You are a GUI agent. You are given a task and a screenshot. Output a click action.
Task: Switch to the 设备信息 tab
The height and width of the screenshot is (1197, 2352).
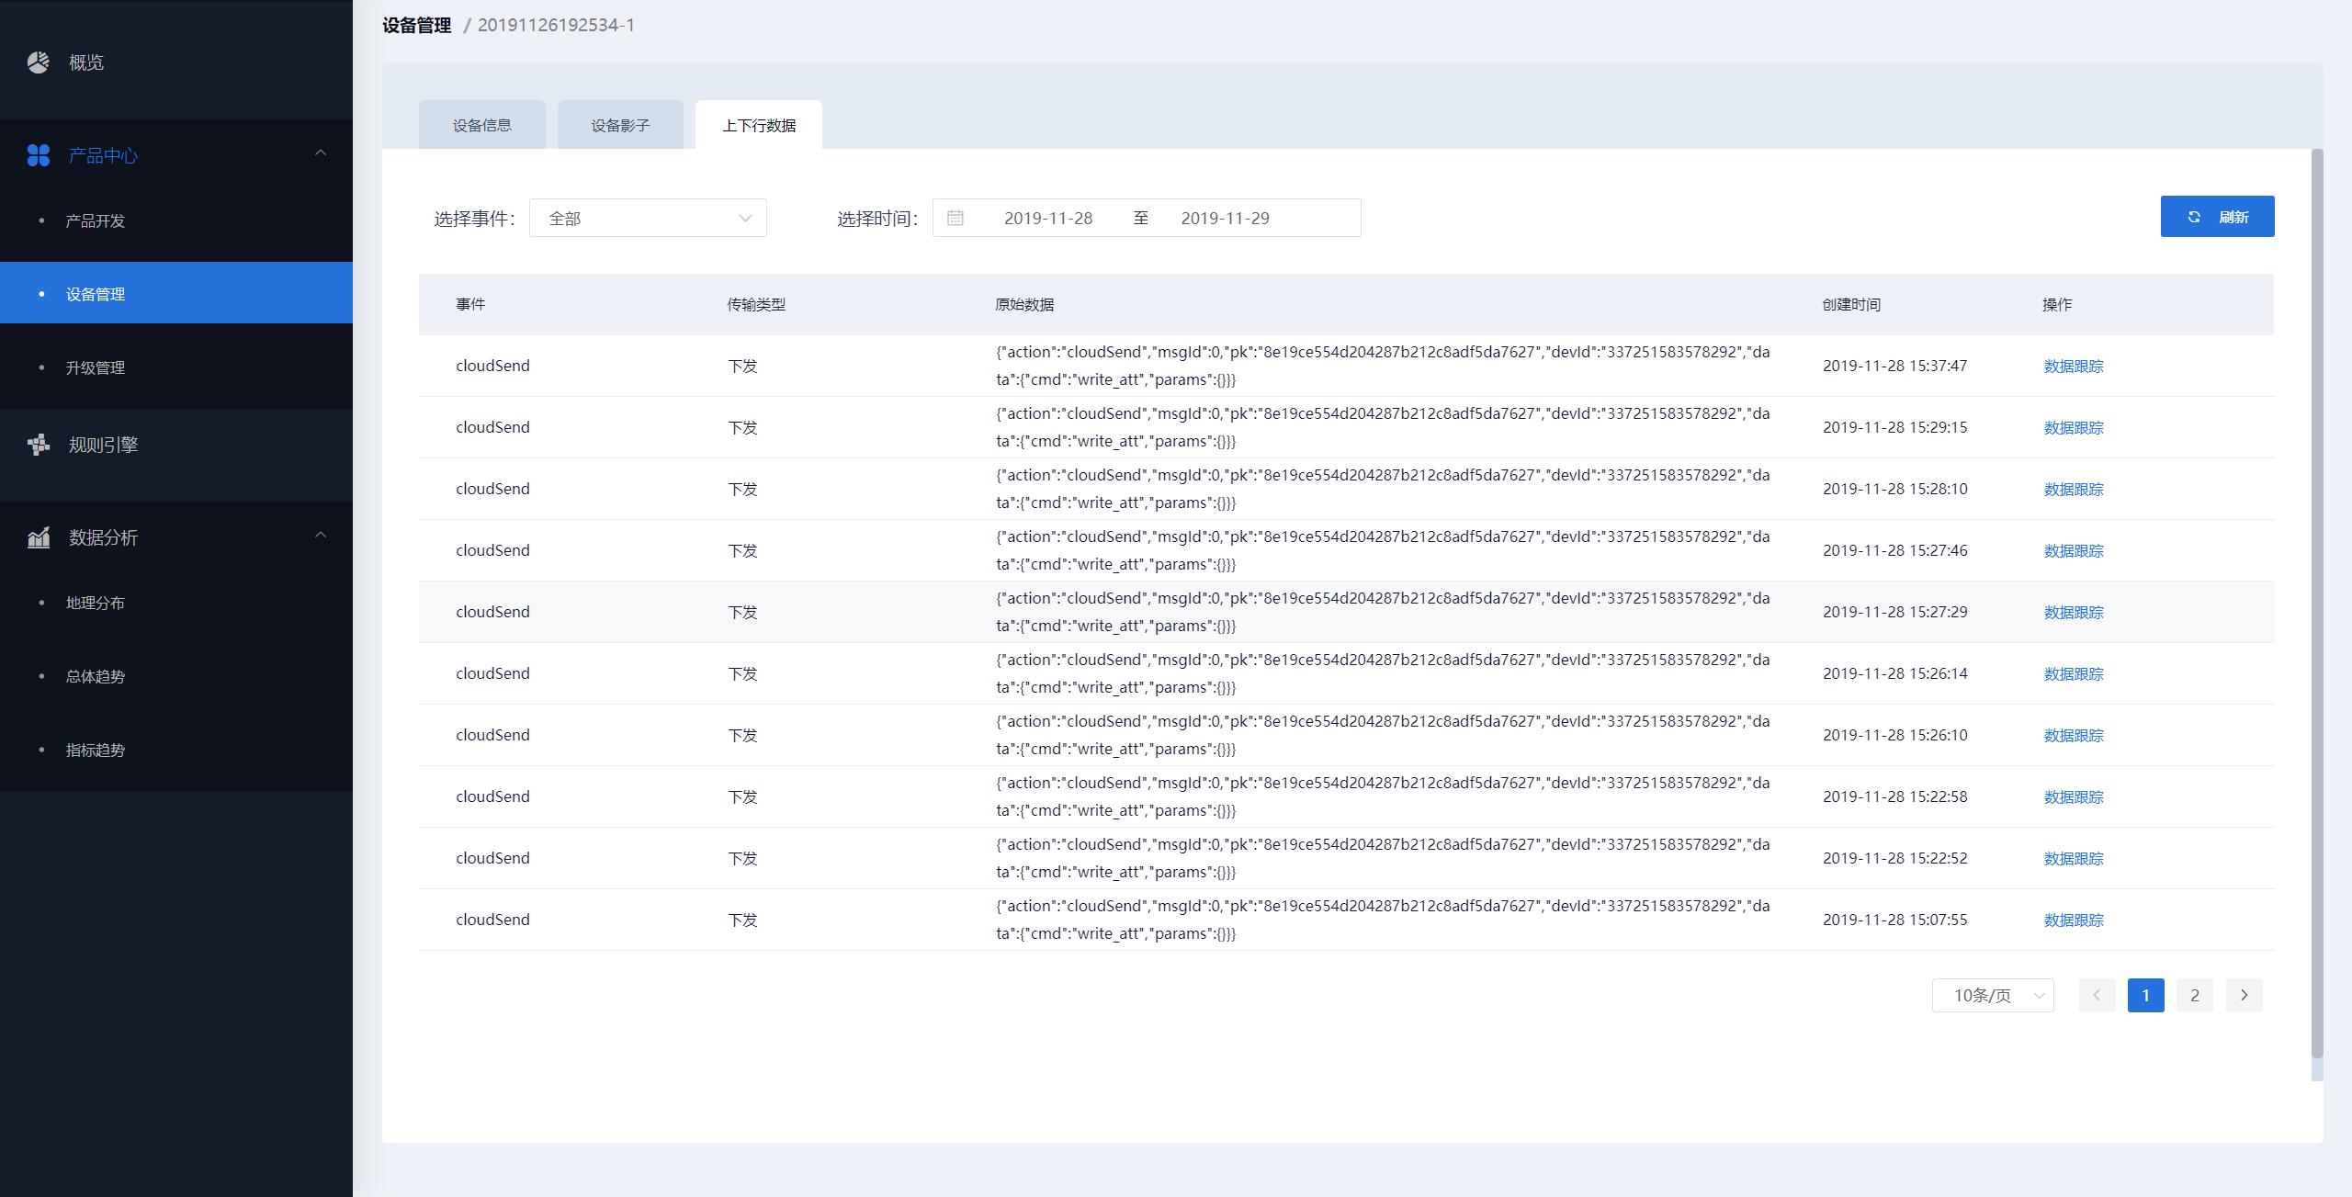482,125
